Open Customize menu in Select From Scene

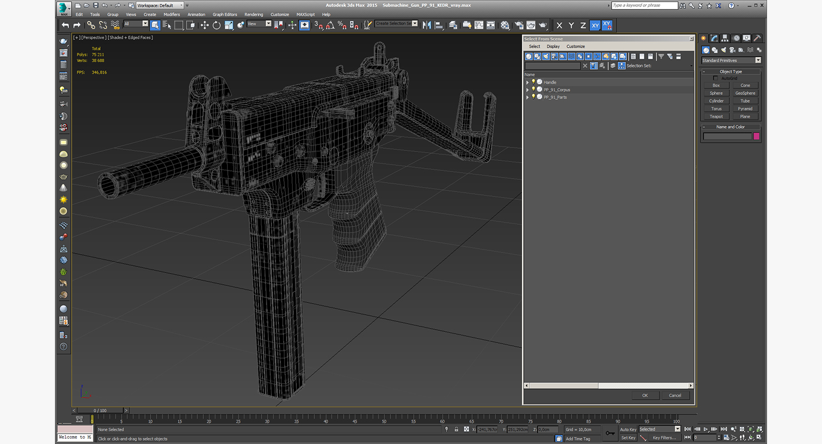[575, 47]
